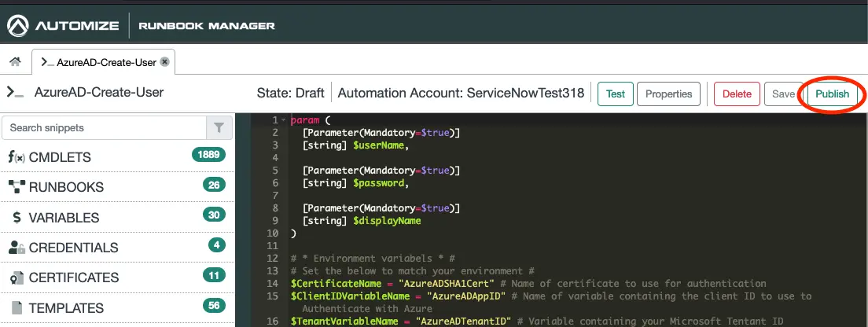Open runbook Properties
The height and width of the screenshot is (327, 868).
pyautogui.click(x=668, y=94)
